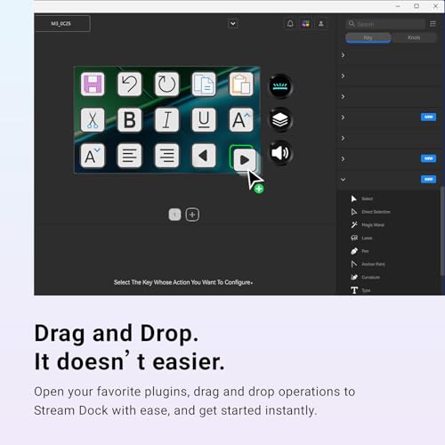Screen dimensions: 445x445
Task: Click the Underline U key
Action: point(204,120)
